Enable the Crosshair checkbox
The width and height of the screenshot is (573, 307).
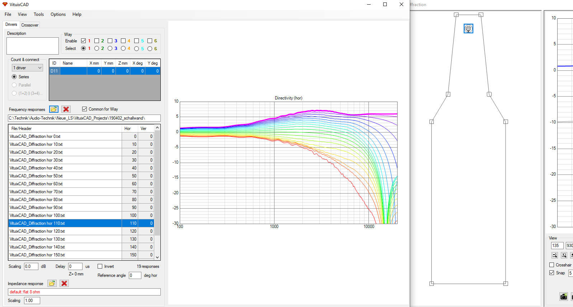[x=552, y=265]
